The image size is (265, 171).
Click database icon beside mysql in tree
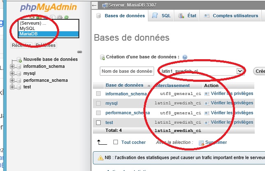tap(19, 74)
